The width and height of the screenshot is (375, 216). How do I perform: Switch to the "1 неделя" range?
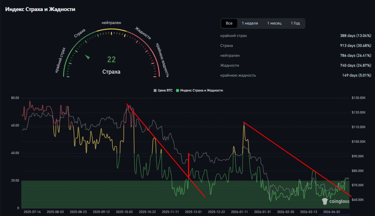point(250,23)
